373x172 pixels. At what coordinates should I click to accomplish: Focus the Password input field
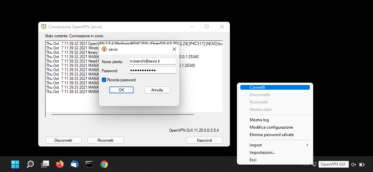(153, 71)
